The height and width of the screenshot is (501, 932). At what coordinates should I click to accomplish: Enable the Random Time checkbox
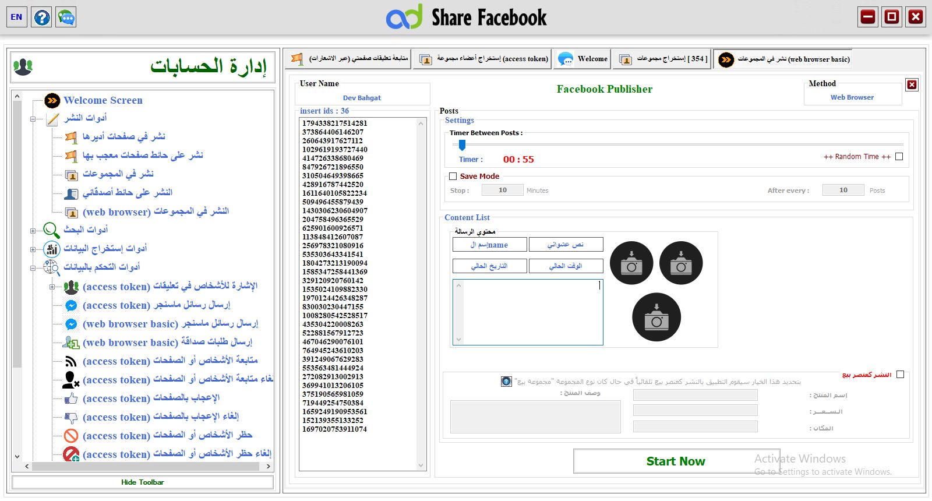(x=899, y=157)
